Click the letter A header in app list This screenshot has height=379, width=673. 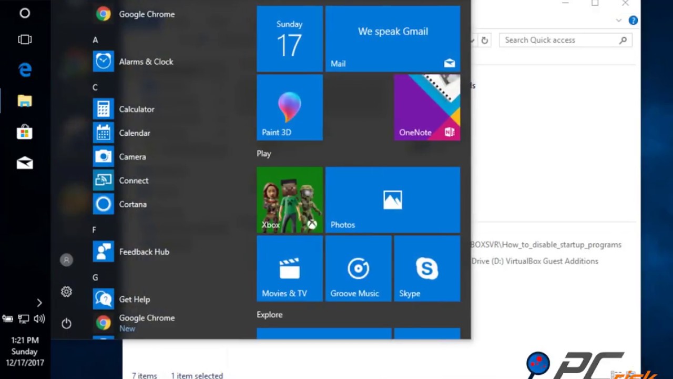pos(95,40)
